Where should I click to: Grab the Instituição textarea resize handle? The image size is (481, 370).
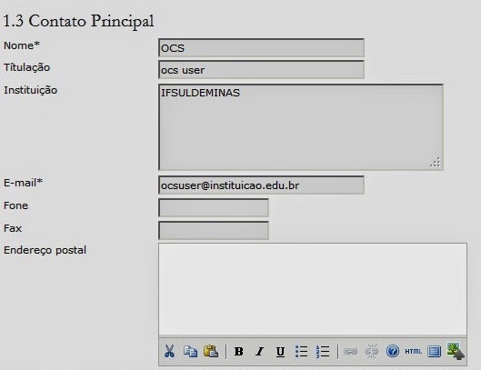click(436, 163)
